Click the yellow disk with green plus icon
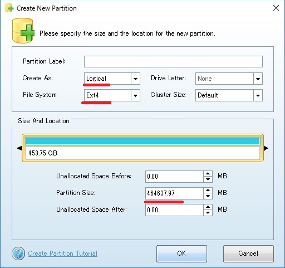Image resolution: width=285 pixels, height=268 pixels. click(23, 31)
